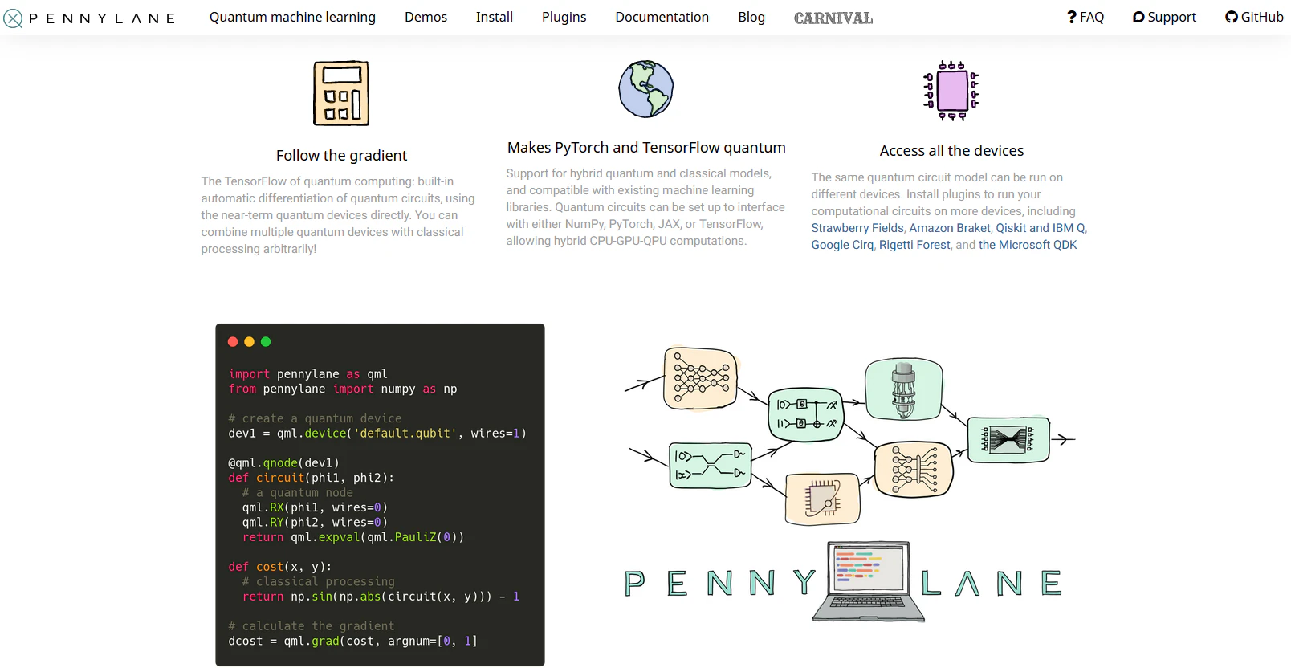This screenshot has height=668, width=1291.
Task: Open the Documentation link in navbar
Action: (x=662, y=17)
